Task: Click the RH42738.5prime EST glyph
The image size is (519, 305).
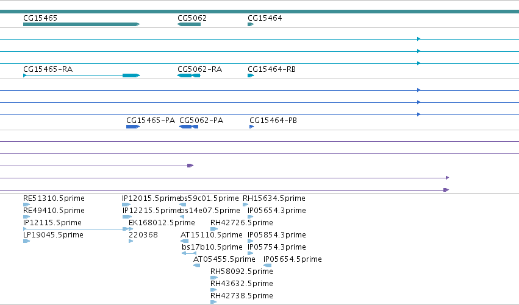Action: click(213, 302)
